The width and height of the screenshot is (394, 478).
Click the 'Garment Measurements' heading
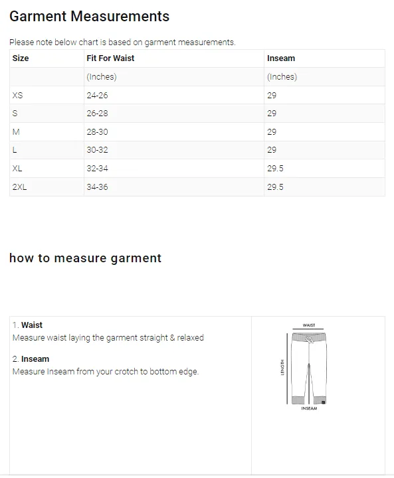89,17
